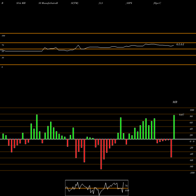This screenshot has height=196, width=196.
Task: Click the MR axis label -100
Action: coord(192,173)
